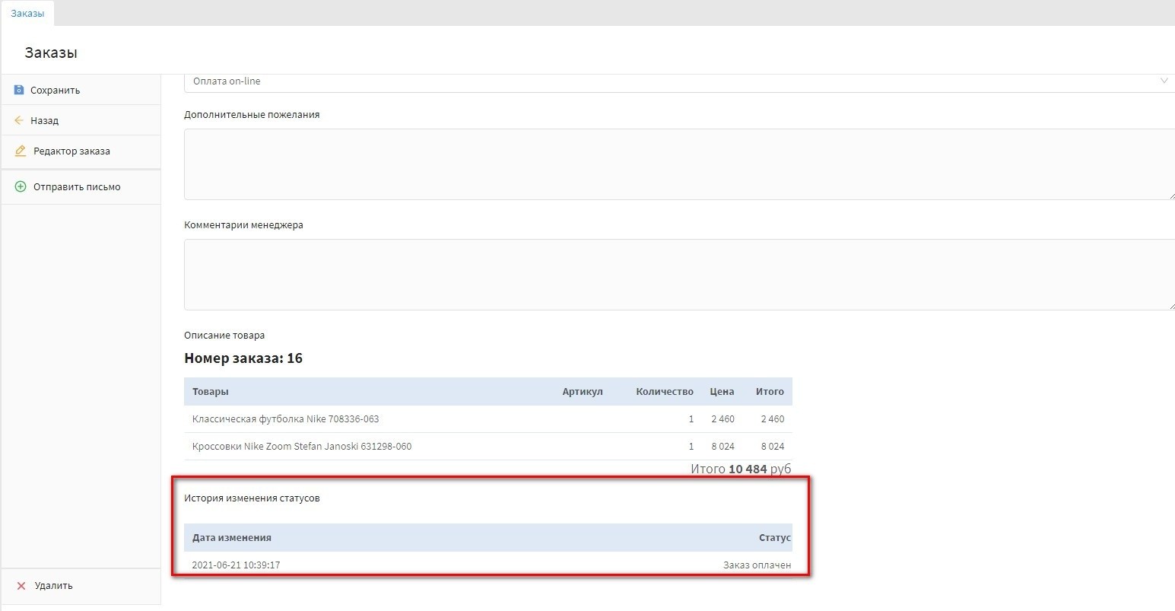Select the Удалить text label
The height and width of the screenshot is (611, 1175).
pyautogui.click(x=53, y=586)
